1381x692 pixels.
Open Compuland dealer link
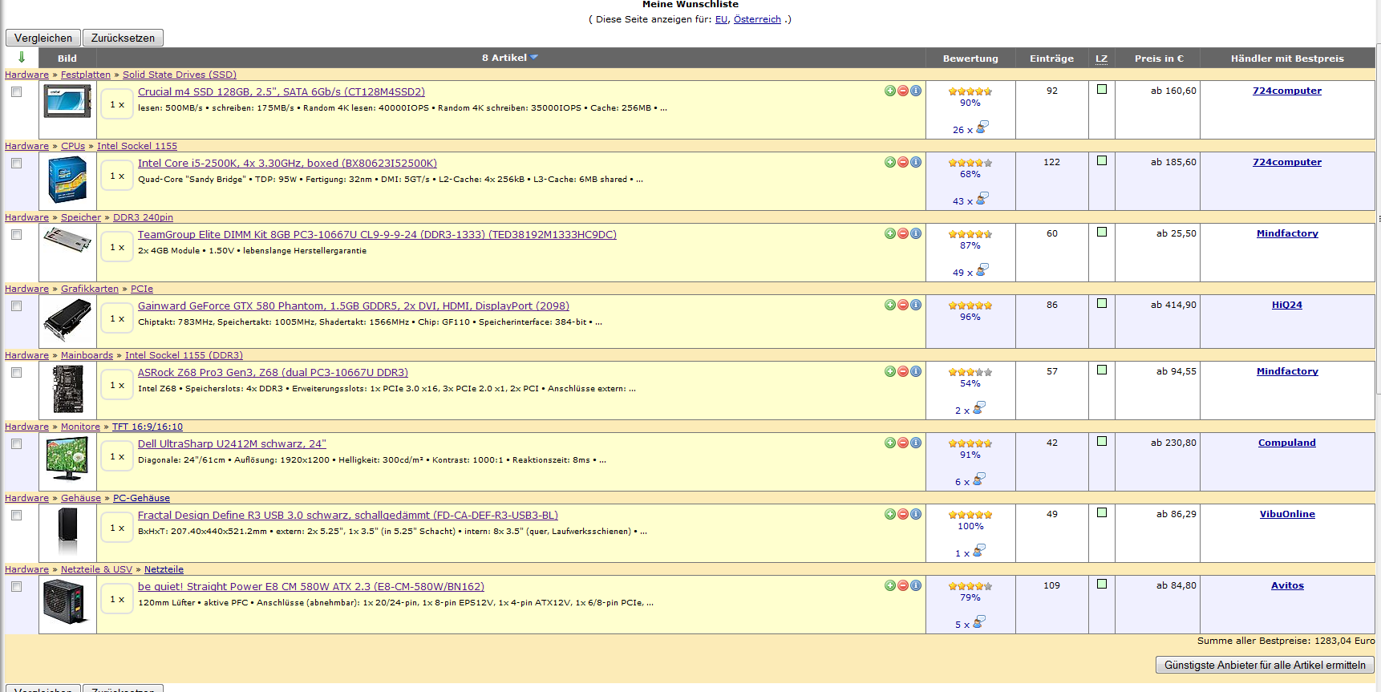click(x=1287, y=443)
